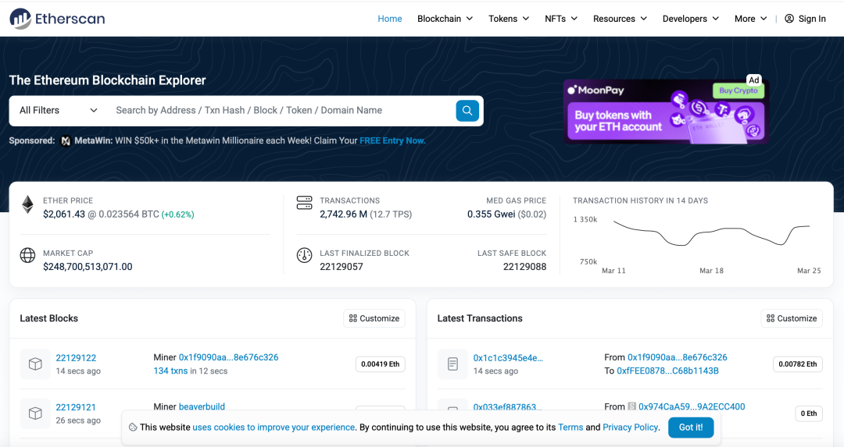
Task: Click the search by address input field
Action: pyautogui.click(x=281, y=111)
